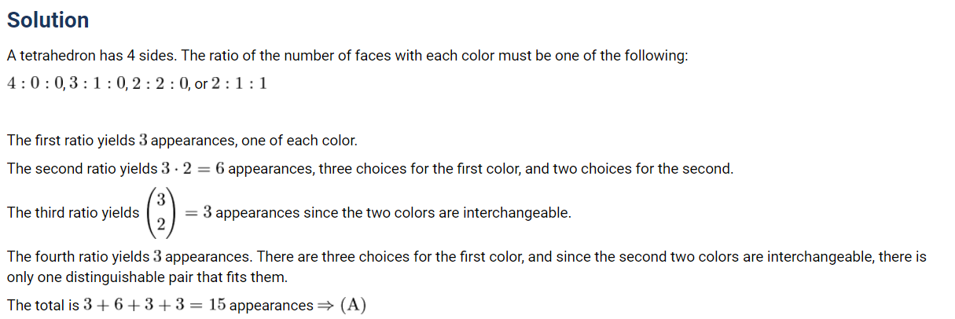The height and width of the screenshot is (319, 955).
Task: Click the Solution heading
Action: point(48,20)
